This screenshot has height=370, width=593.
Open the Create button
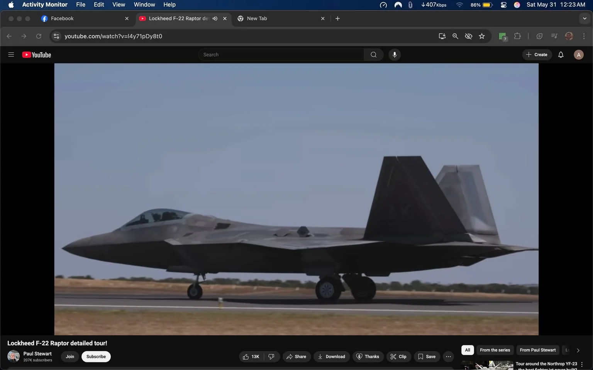point(537,55)
